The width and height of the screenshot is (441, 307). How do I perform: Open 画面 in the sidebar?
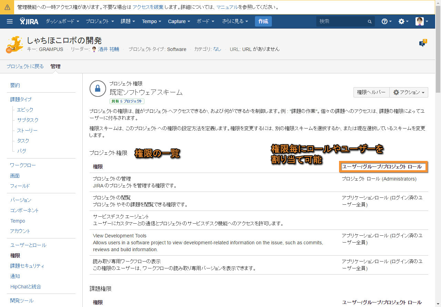point(15,176)
